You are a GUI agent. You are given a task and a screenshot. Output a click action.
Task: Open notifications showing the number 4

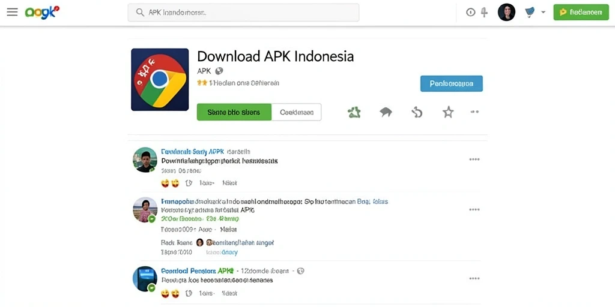[x=485, y=13]
